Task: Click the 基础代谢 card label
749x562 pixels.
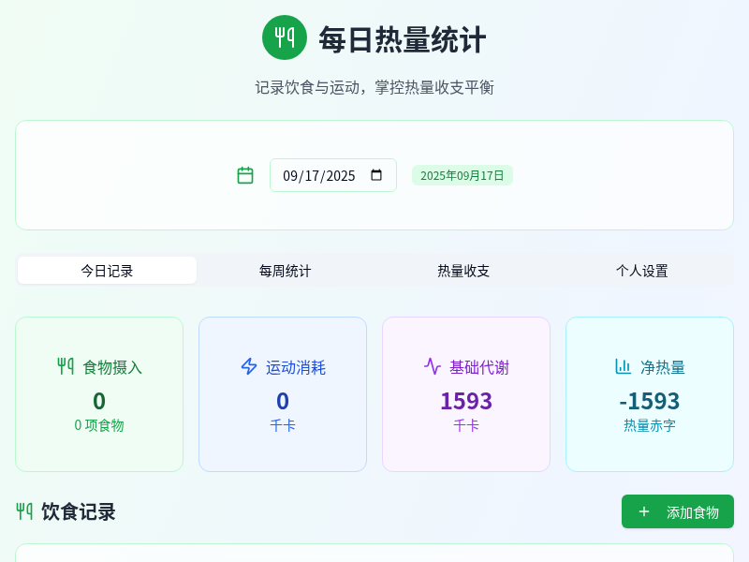Action: [x=479, y=367]
